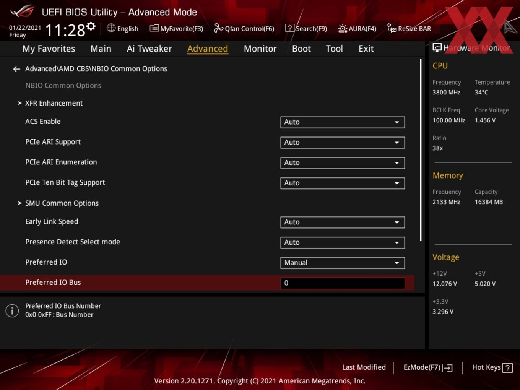Open MyFavorite(F3) list
Viewport: 520px width, 390px height.
176,28
